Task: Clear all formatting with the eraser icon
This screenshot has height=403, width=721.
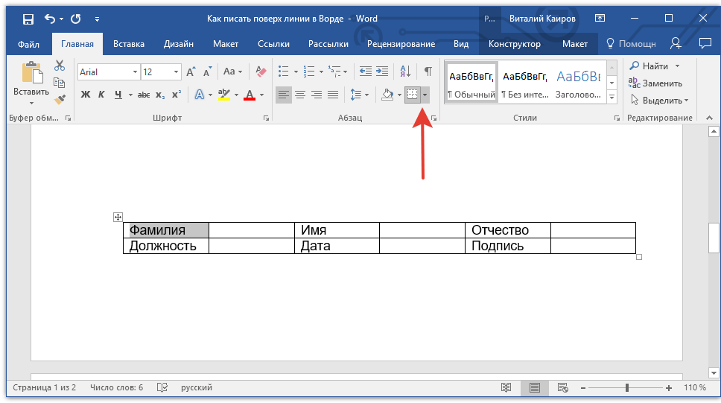Action: (261, 72)
